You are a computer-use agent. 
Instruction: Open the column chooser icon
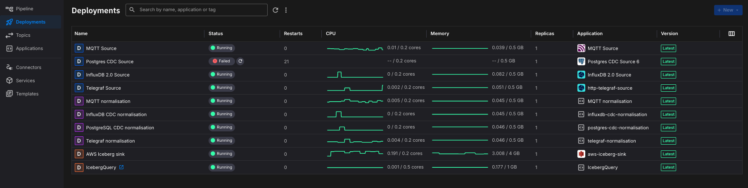click(x=731, y=33)
